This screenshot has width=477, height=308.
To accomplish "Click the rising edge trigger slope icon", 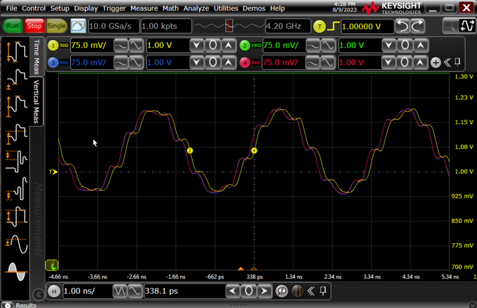I will pos(334,26).
